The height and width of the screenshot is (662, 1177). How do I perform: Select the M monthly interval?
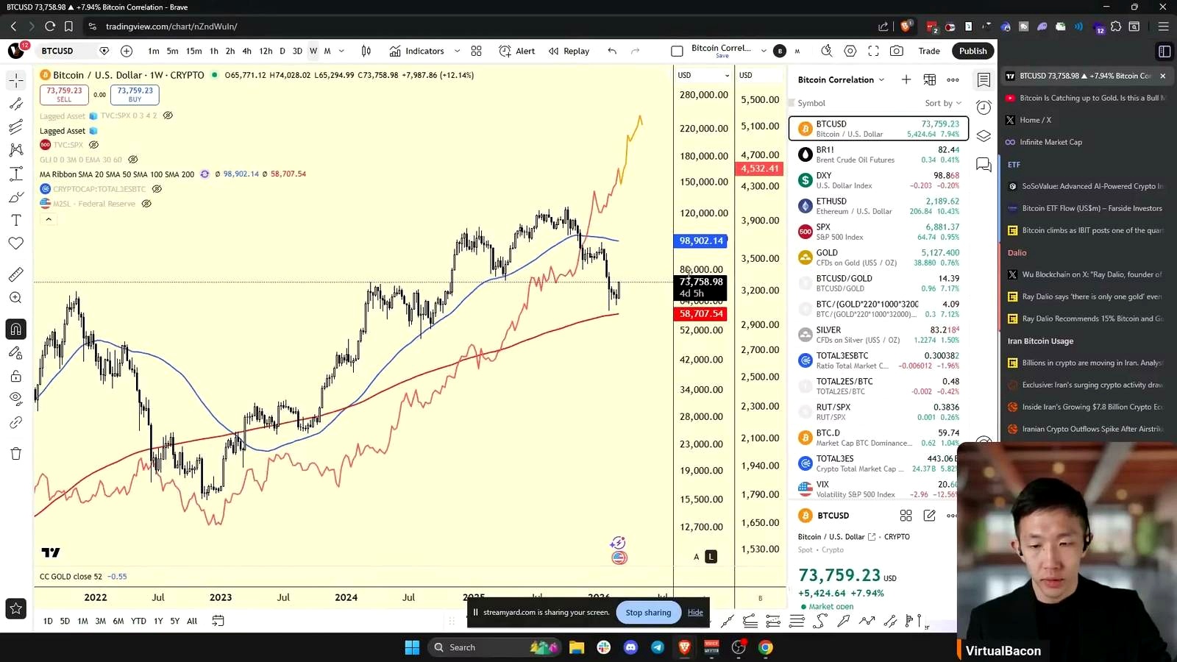click(x=327, y=51)
